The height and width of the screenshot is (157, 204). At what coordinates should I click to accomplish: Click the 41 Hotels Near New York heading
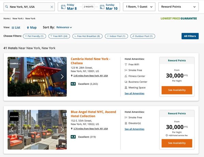click(x=29, y=48)
